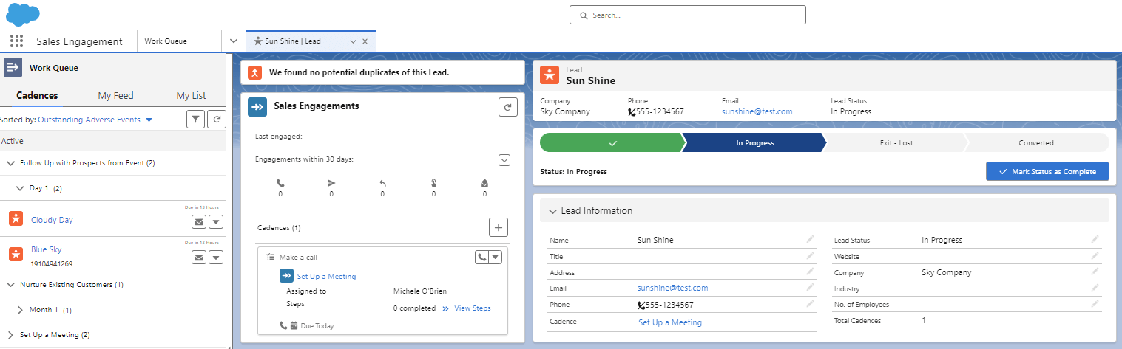Edit the No. of Employees pencil icon
The height and width of the screenshot is (349, 1122).
click(1095, 303)
